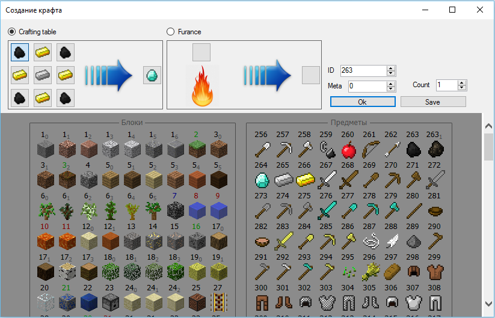
Task: Pick the diamond item 264
Action: (262, 180)
